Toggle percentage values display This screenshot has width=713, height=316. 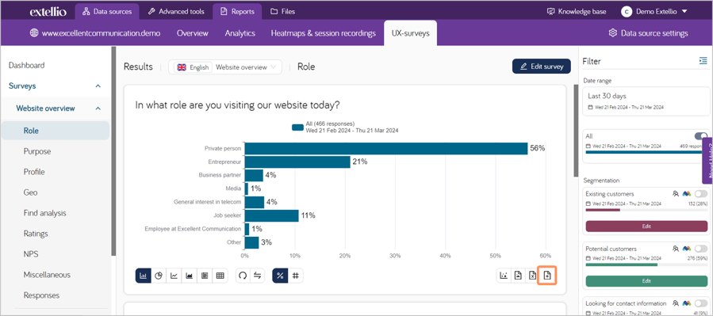[280, 276]
